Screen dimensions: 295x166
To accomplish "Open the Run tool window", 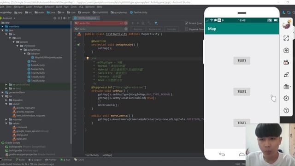I will pyautogui.click(x=65, y=160).
